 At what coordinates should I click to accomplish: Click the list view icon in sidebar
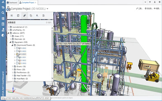click(x=3, y=18)
